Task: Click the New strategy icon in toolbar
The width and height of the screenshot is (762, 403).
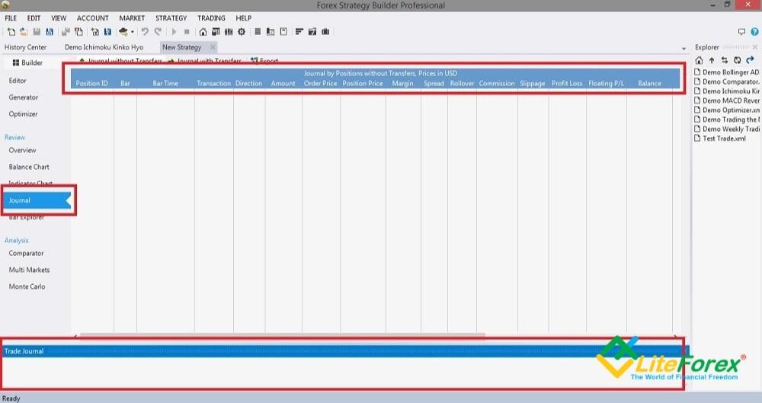Action: [x=11, y=32]
